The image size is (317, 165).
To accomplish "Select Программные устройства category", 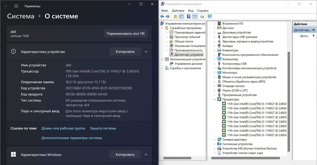I will [239, 95].
